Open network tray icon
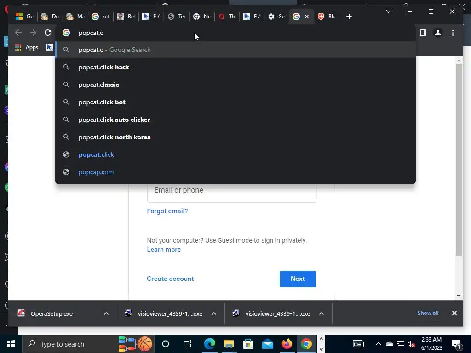The height and width of the screenshot is (353, 471). pos(401,344)
